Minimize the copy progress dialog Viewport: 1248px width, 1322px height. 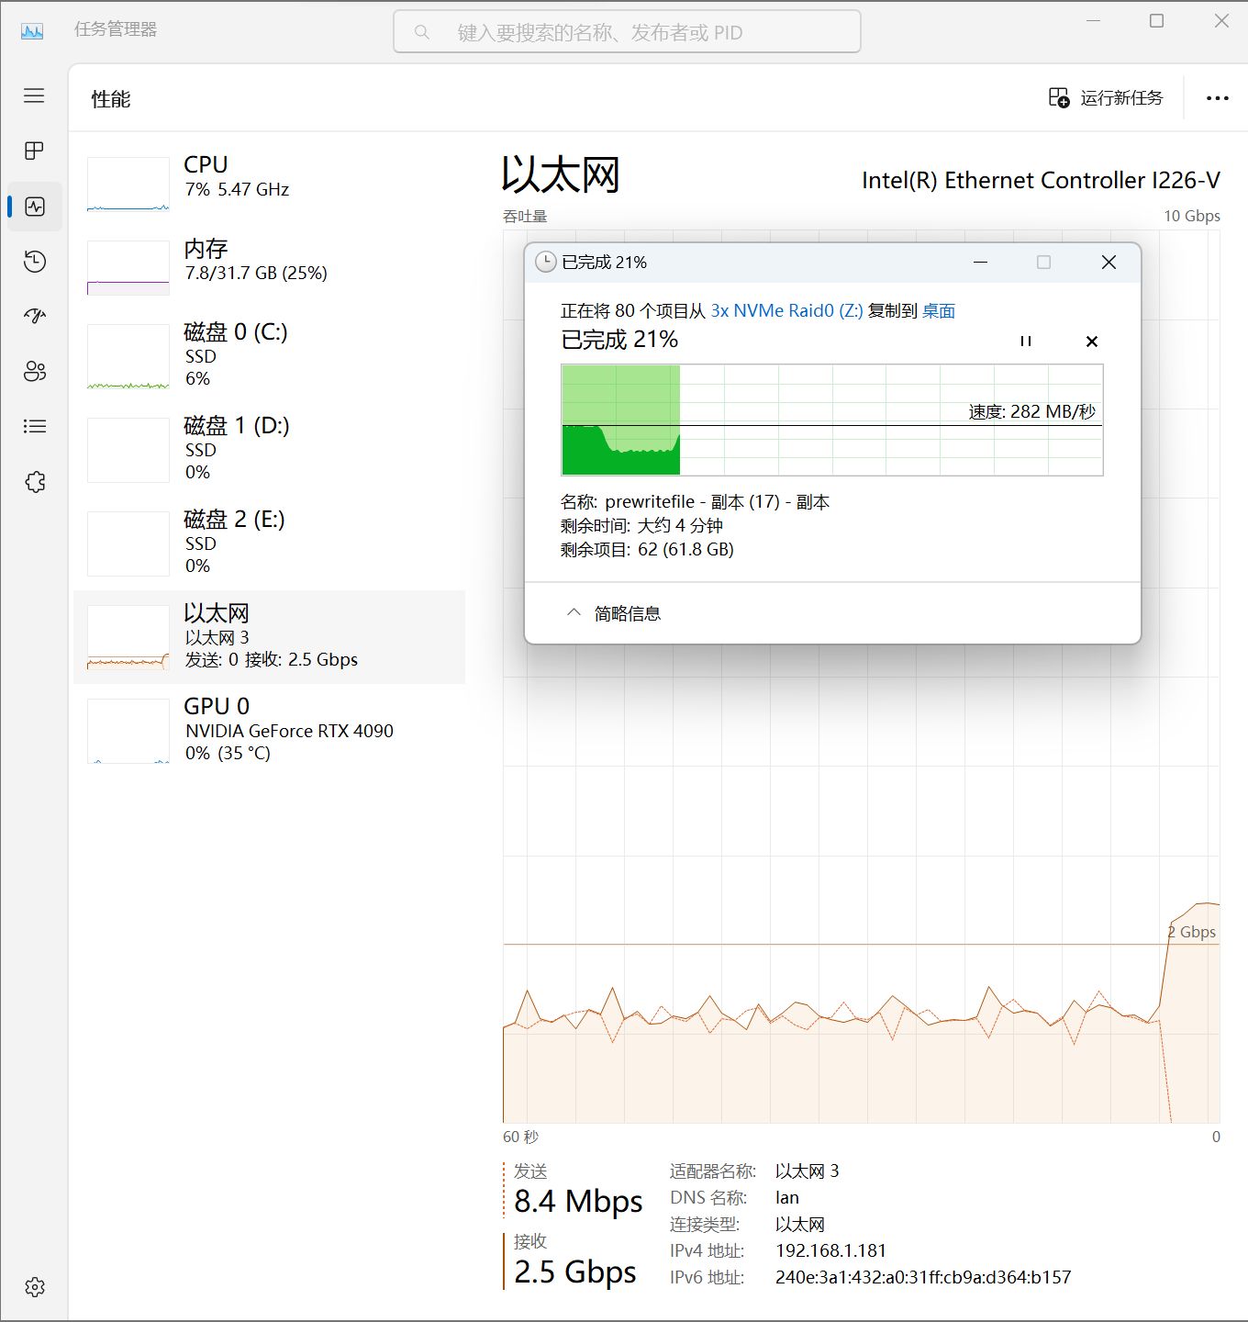tap(980, 263)
